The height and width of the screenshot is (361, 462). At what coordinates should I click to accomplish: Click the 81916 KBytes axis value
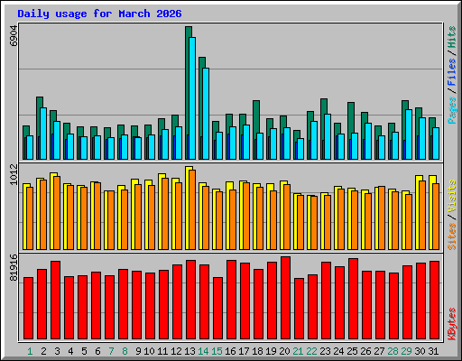(14, 267)
